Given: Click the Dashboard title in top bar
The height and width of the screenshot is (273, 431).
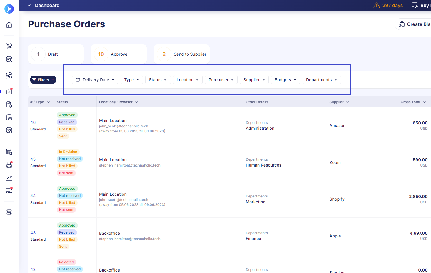Looking at the screenshot, I should coord(47,5).
